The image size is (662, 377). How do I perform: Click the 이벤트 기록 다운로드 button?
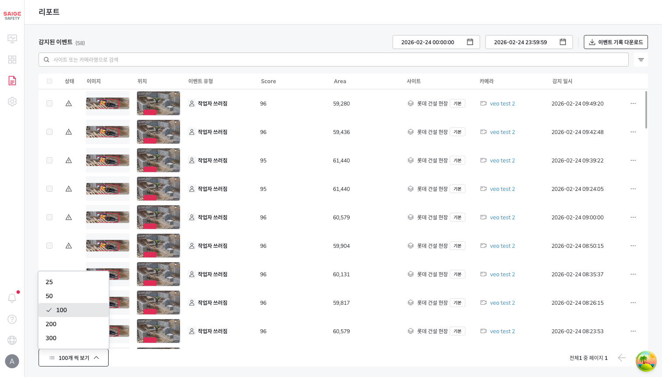(x=616, y=42)
